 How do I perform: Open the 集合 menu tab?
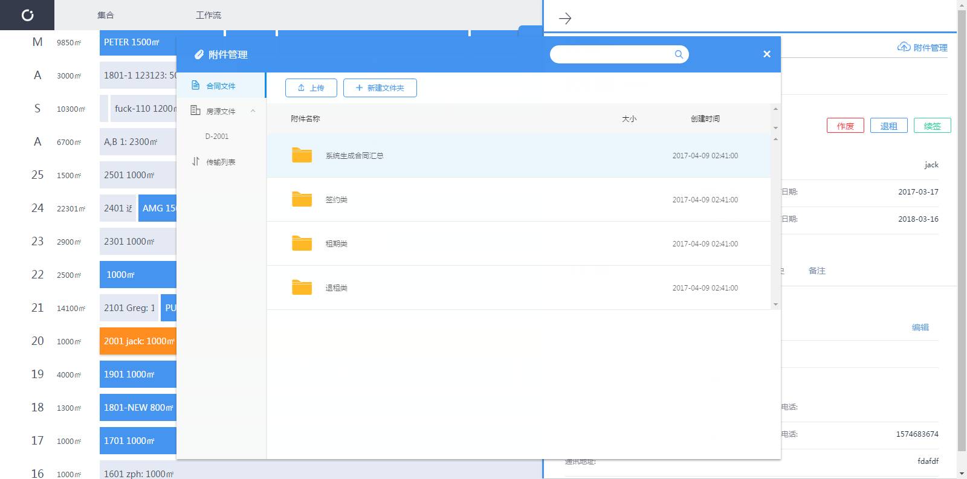pos(106,15)
